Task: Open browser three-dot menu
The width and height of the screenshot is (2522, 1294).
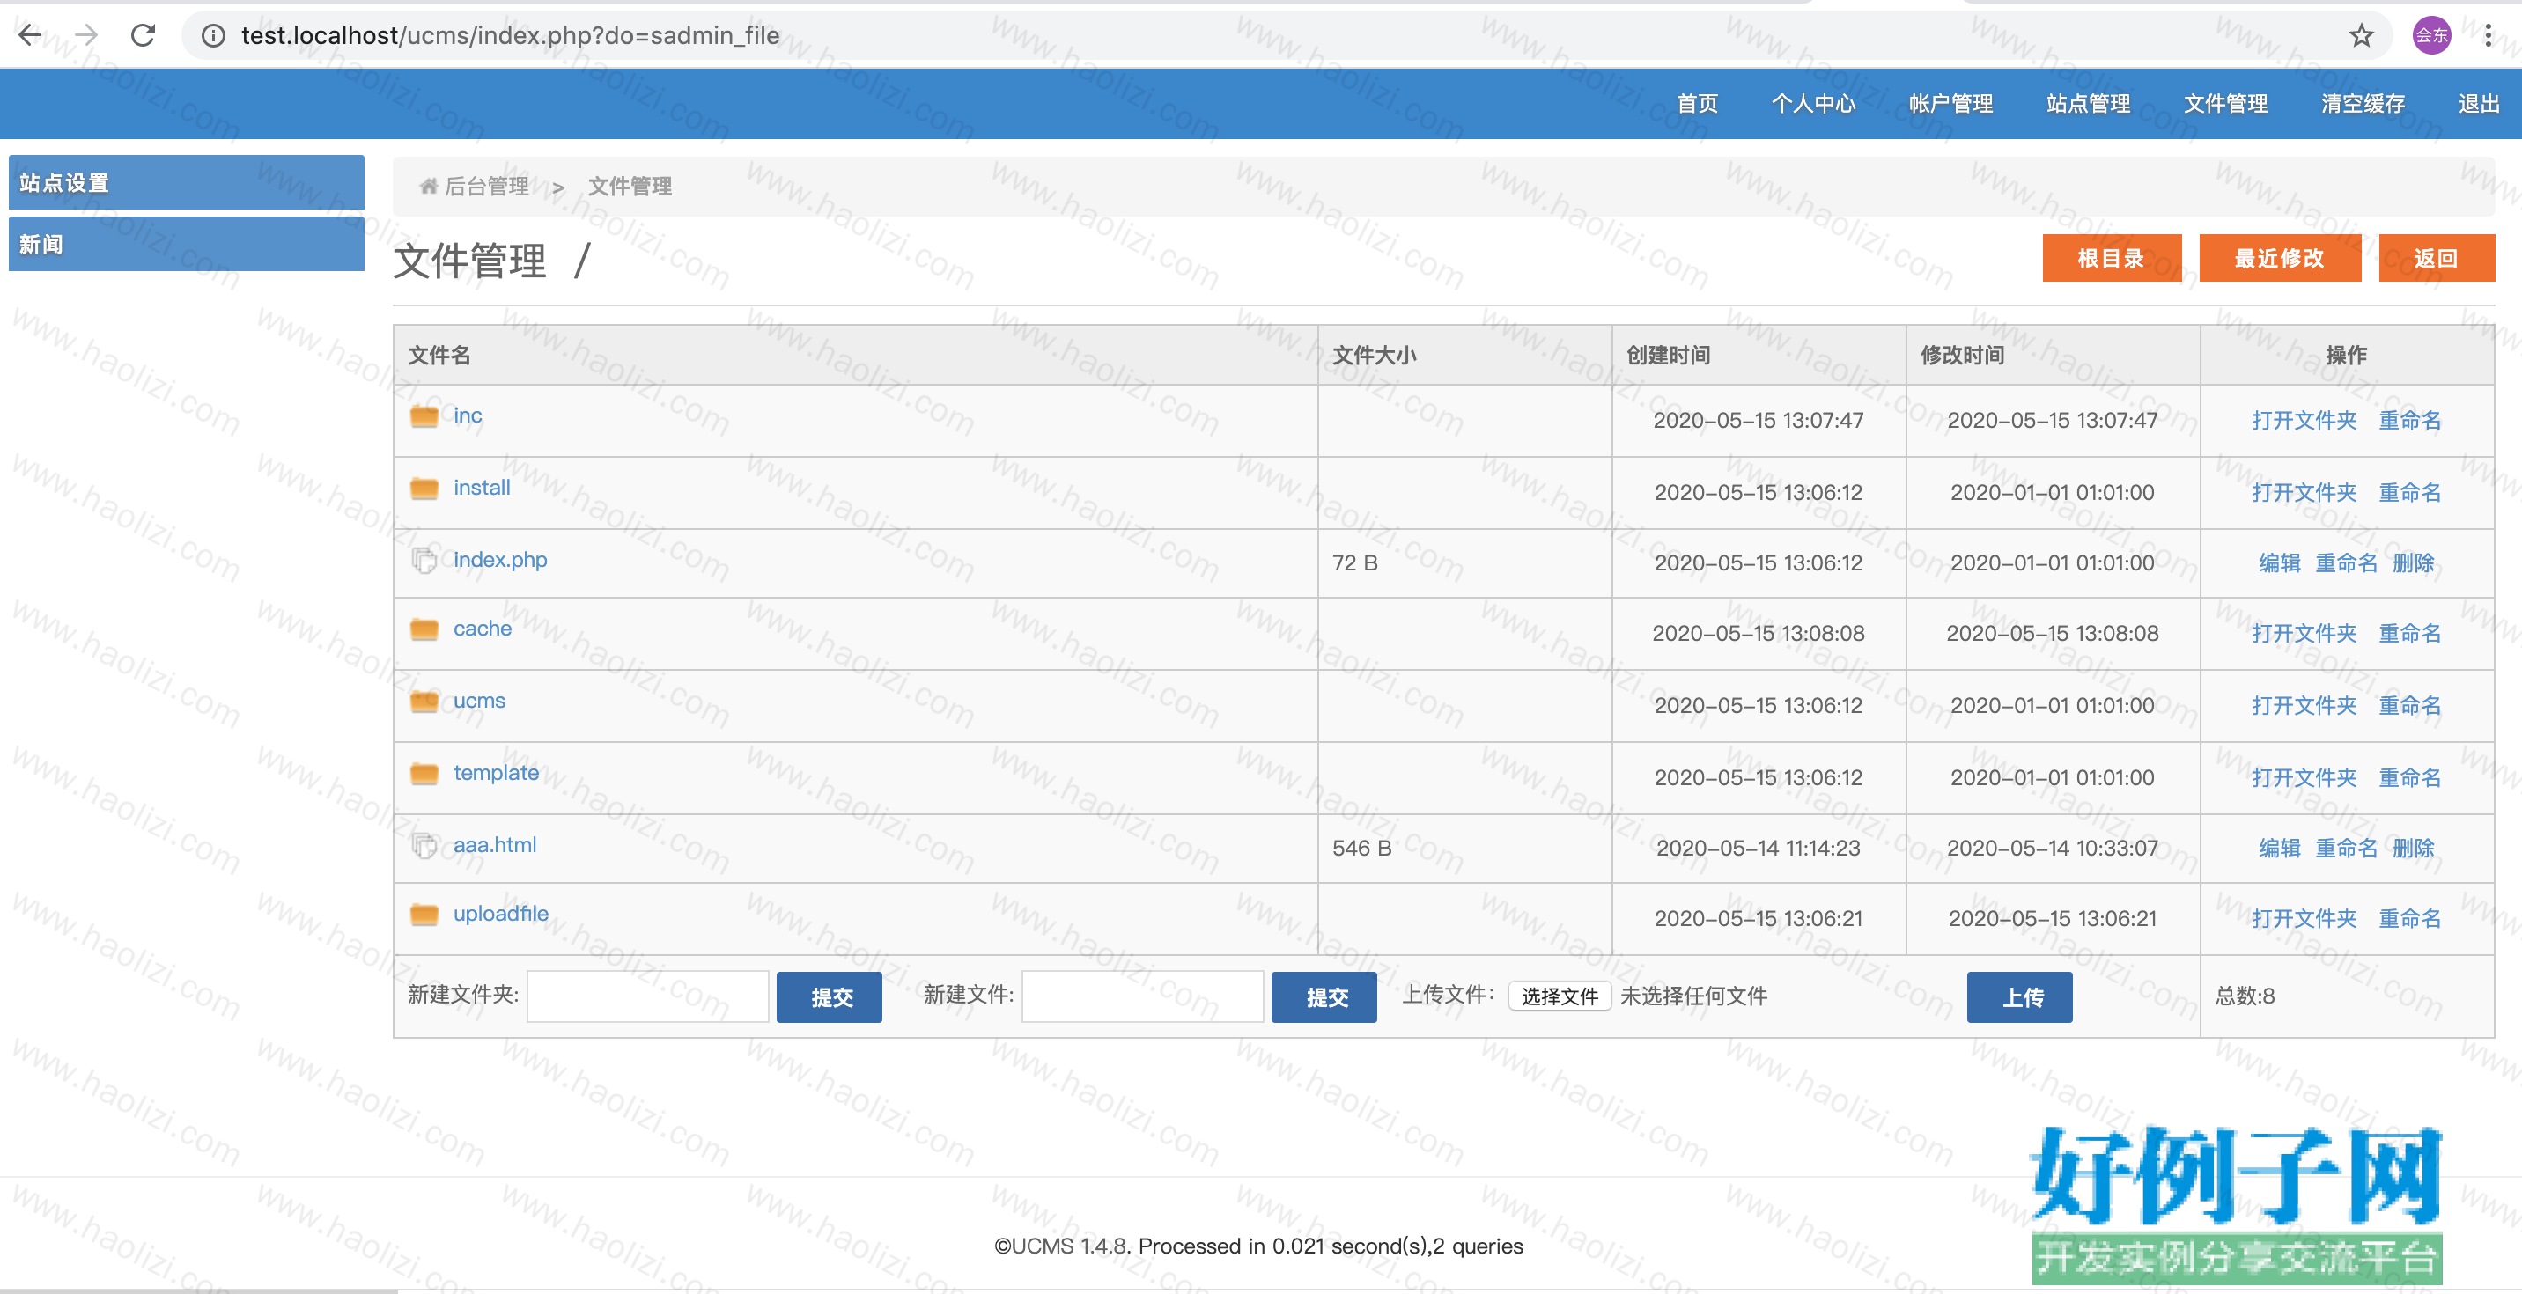Action: [x=2488, y=36]
